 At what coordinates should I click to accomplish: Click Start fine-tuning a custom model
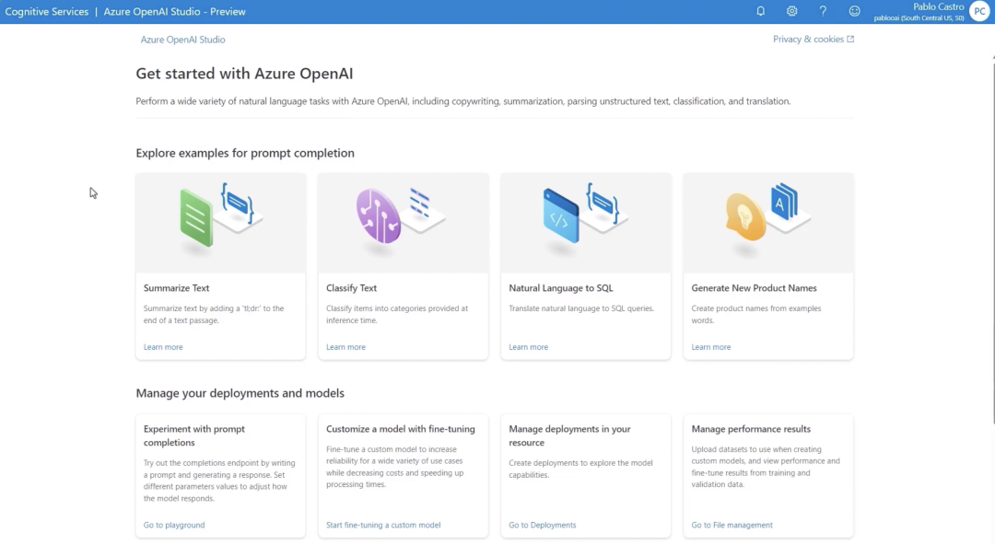[x=383, y=525]
